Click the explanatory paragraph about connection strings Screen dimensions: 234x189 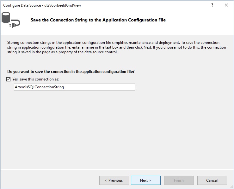117,47
